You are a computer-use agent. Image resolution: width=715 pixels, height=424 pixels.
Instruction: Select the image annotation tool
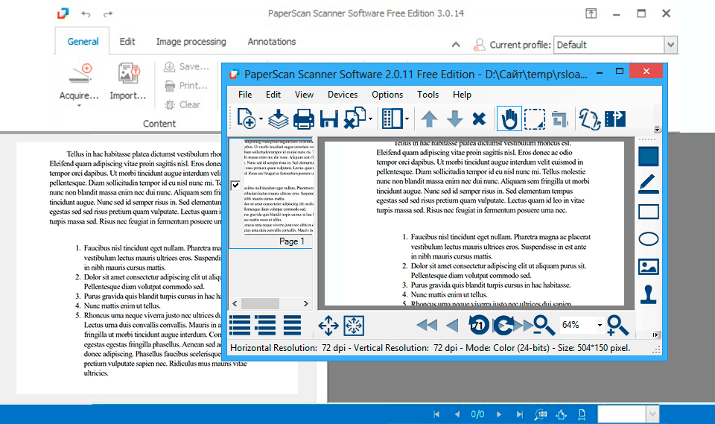click(649, 267)
